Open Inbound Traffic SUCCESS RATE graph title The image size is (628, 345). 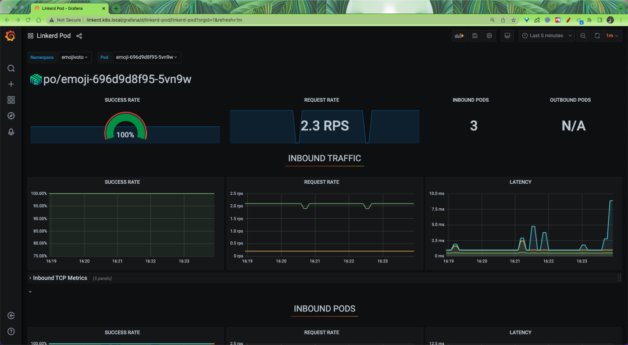[122, 182]
